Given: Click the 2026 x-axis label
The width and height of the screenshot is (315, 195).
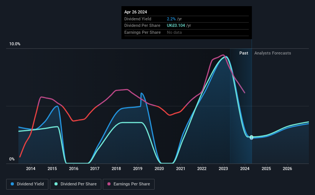Looking at the screenshot, I should click(x=287, y=169).
